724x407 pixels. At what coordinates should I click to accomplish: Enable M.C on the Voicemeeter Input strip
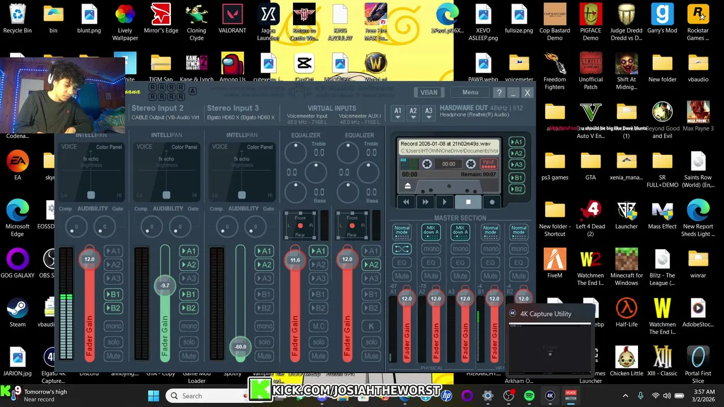(318, 326)
